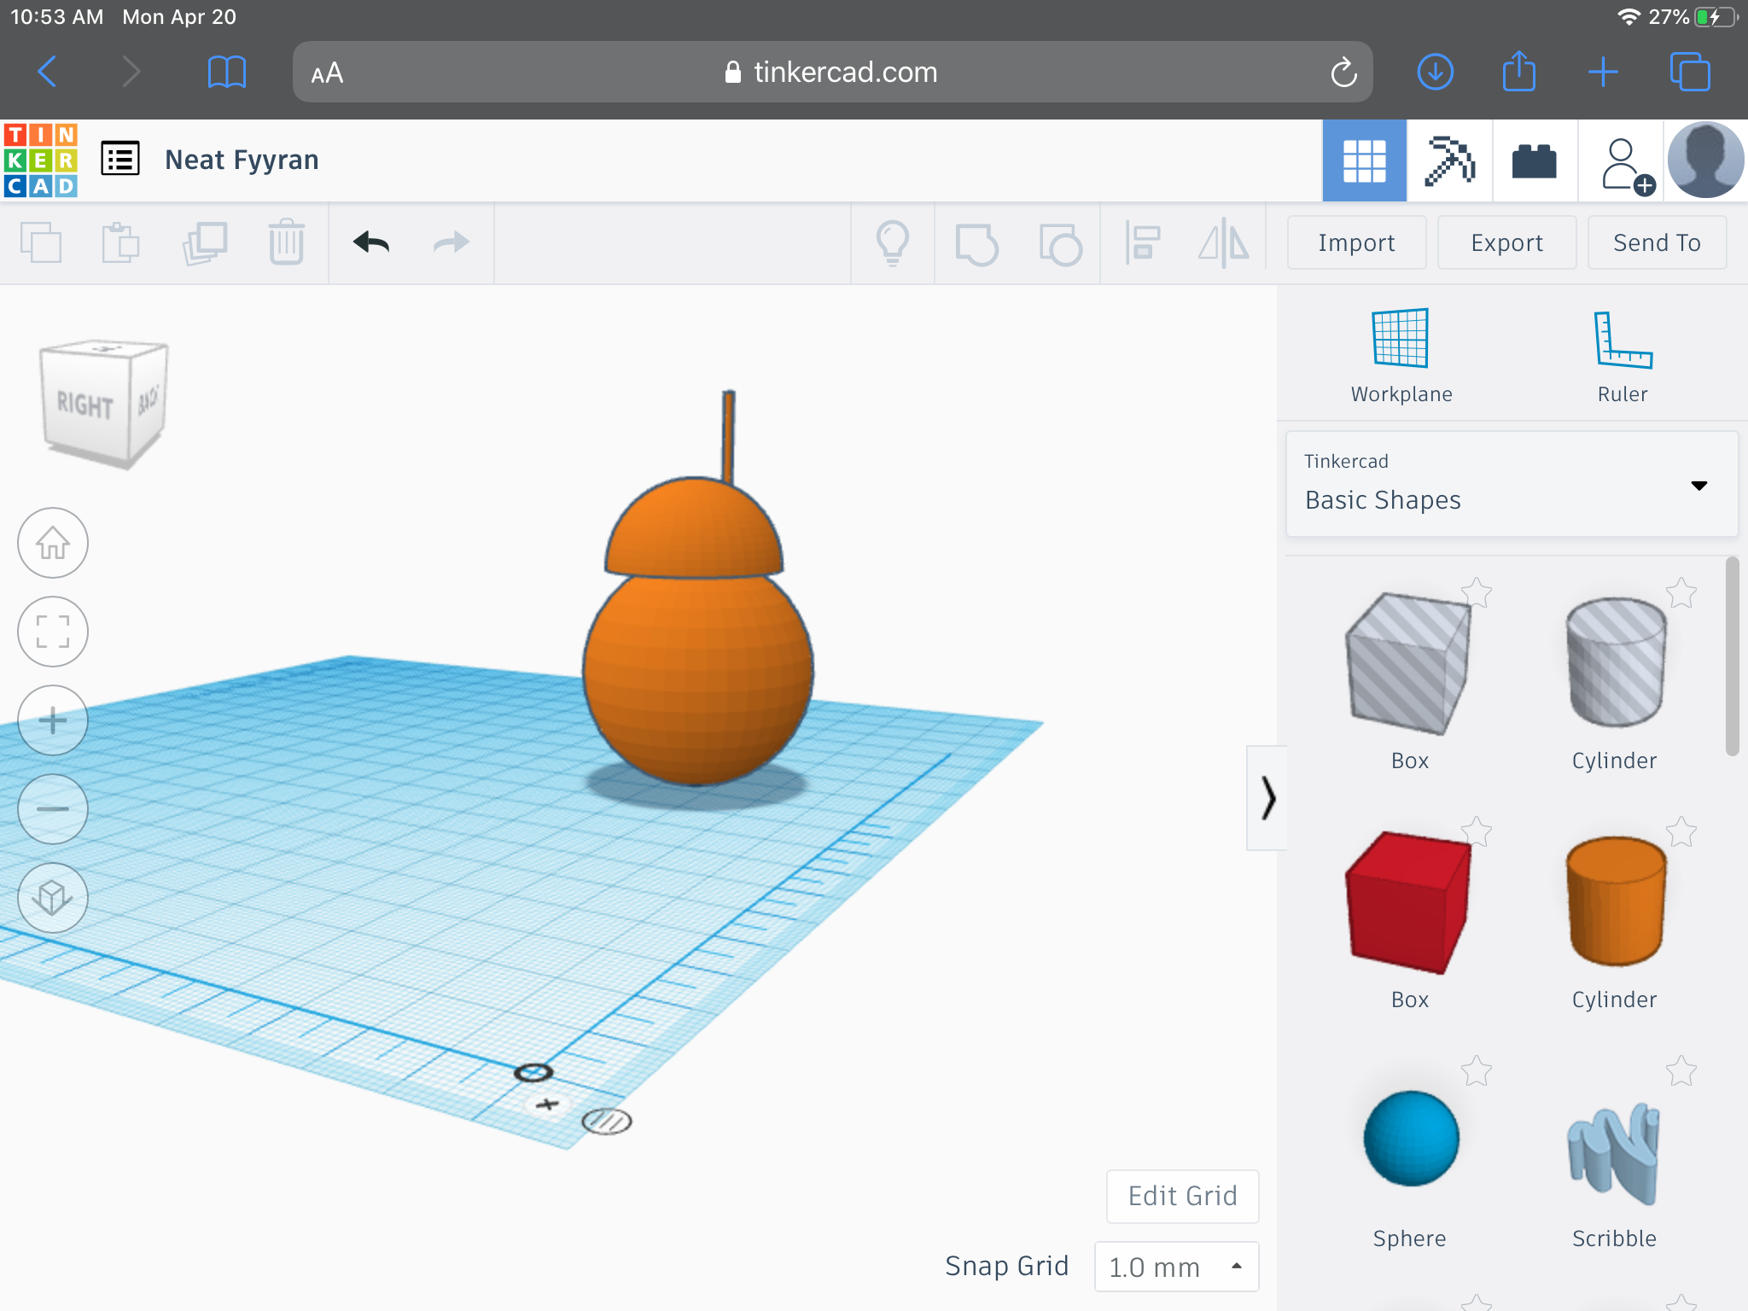Viewport: 1748px width, 1311px height.
Task: Click the Tinkercad logo
Action: point(41,160)
